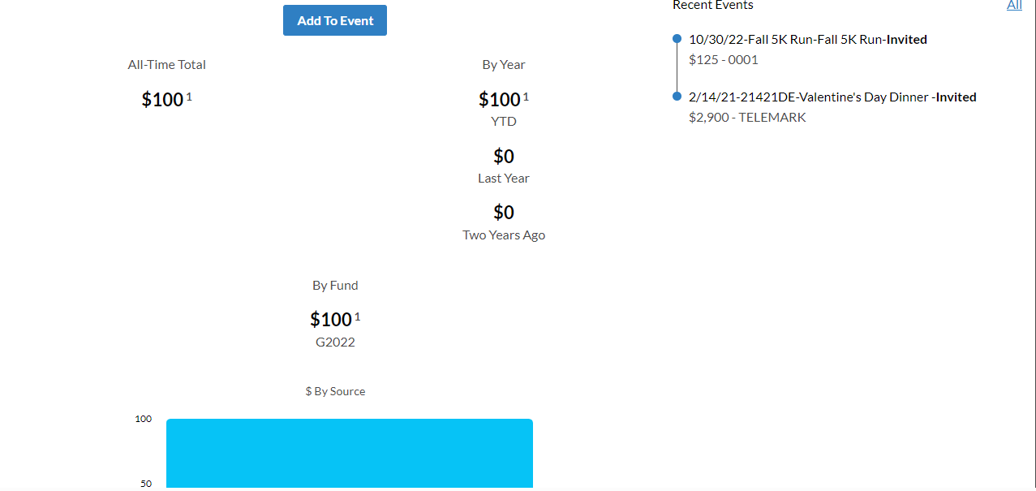1036x491 pixels.
Task: Open the 2/14/21 Valentine's Day Dinner event entry
Action: pos(832,97)
